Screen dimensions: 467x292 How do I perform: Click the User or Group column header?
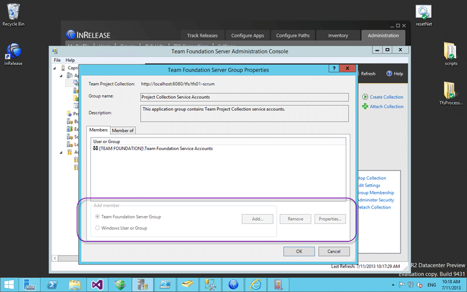point(218,141)
